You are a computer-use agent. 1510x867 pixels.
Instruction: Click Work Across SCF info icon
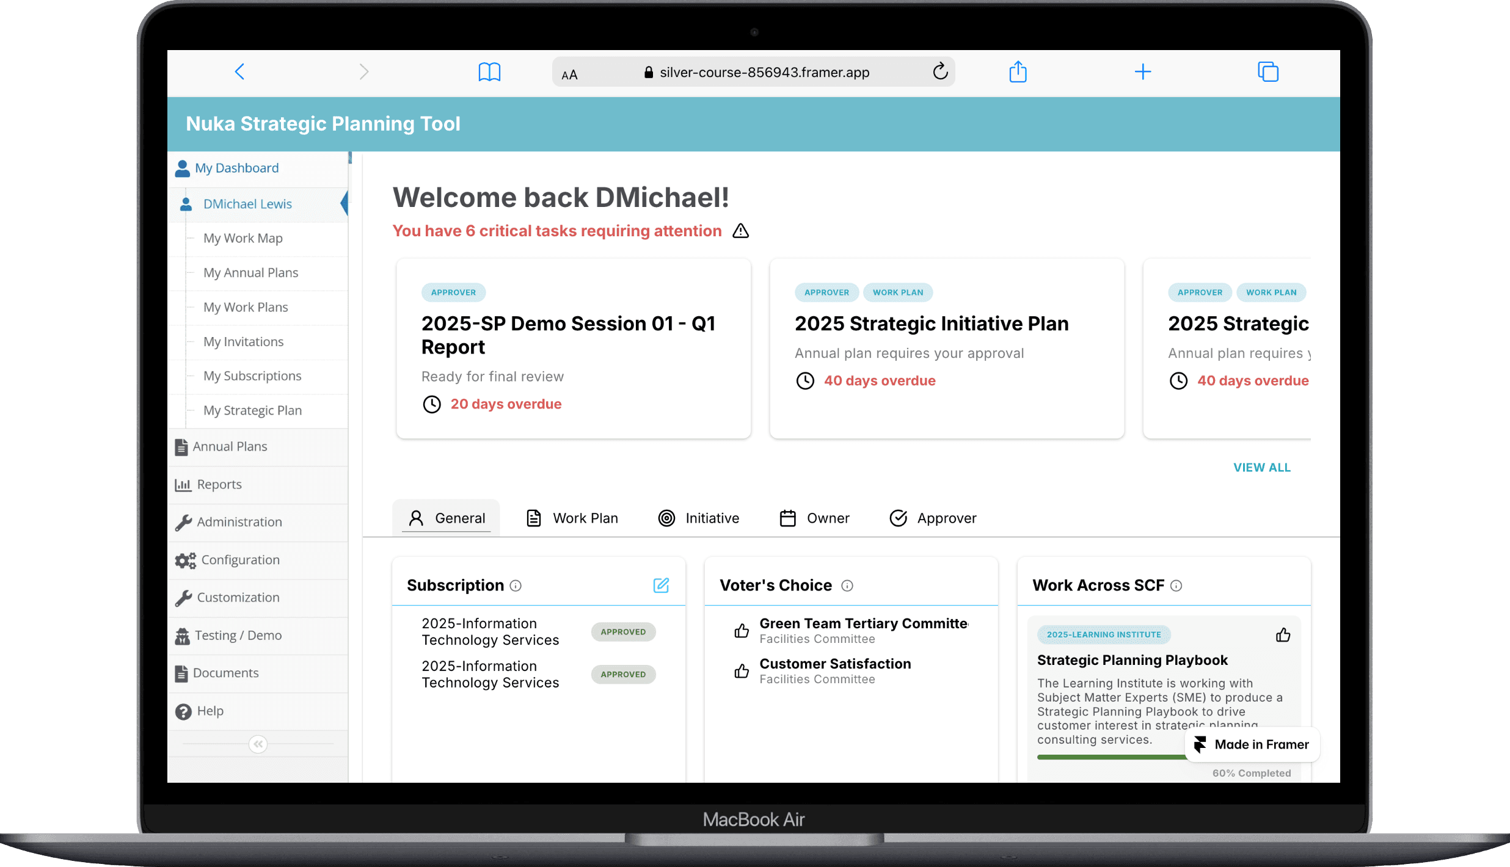pyautogui.click(x=1176, y=586)
